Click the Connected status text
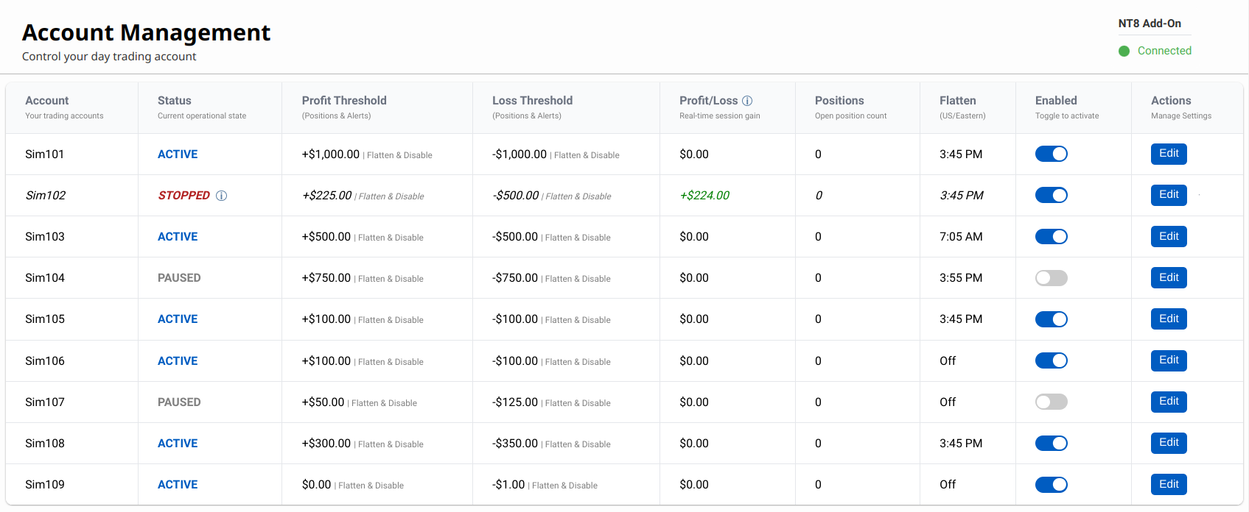 [1164, 51]
